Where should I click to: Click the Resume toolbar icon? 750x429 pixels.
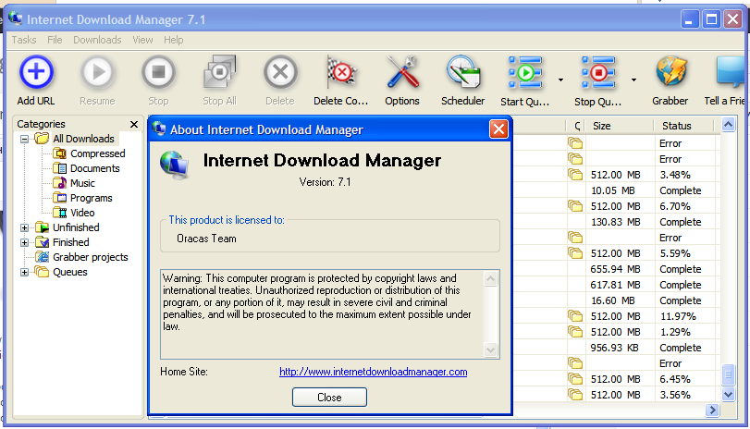pos(97,72)
